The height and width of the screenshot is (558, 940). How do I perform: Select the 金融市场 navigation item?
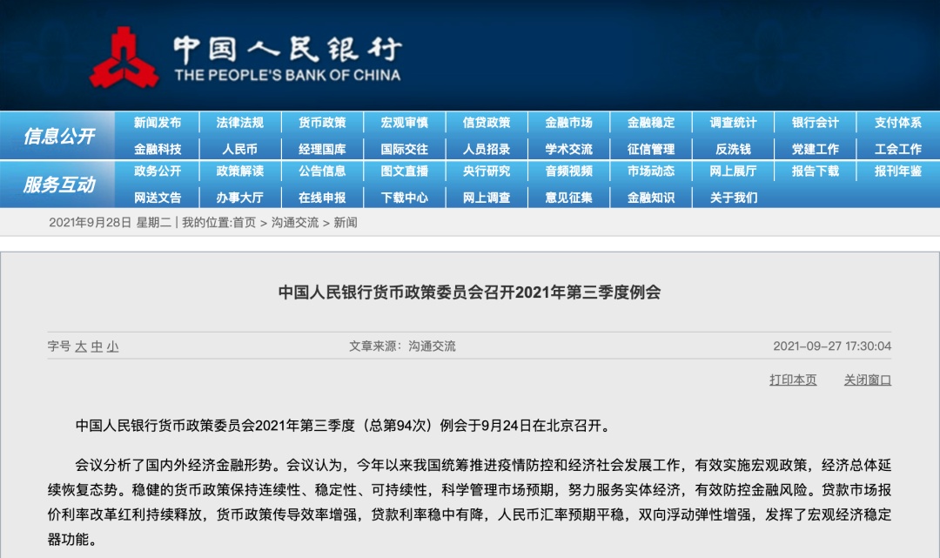coord(568,123)
